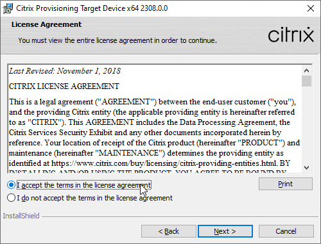
Task: Click the "CITRIX LICENSE AGREEMENT" heading text
Action: tap(64, 86)
